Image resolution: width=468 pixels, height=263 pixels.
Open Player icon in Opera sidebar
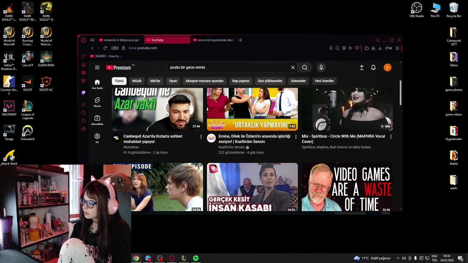(x=83, y=104)
